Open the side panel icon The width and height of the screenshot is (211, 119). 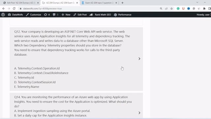[209, 9]
